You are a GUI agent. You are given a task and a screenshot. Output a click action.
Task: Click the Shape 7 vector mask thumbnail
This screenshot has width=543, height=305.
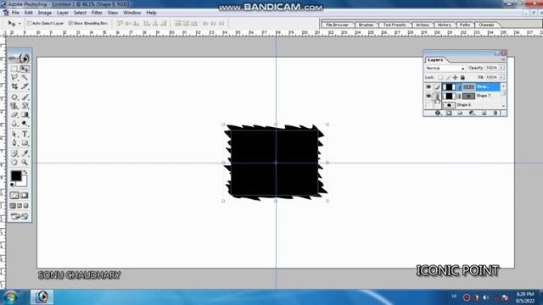click(x=468, y=96)
